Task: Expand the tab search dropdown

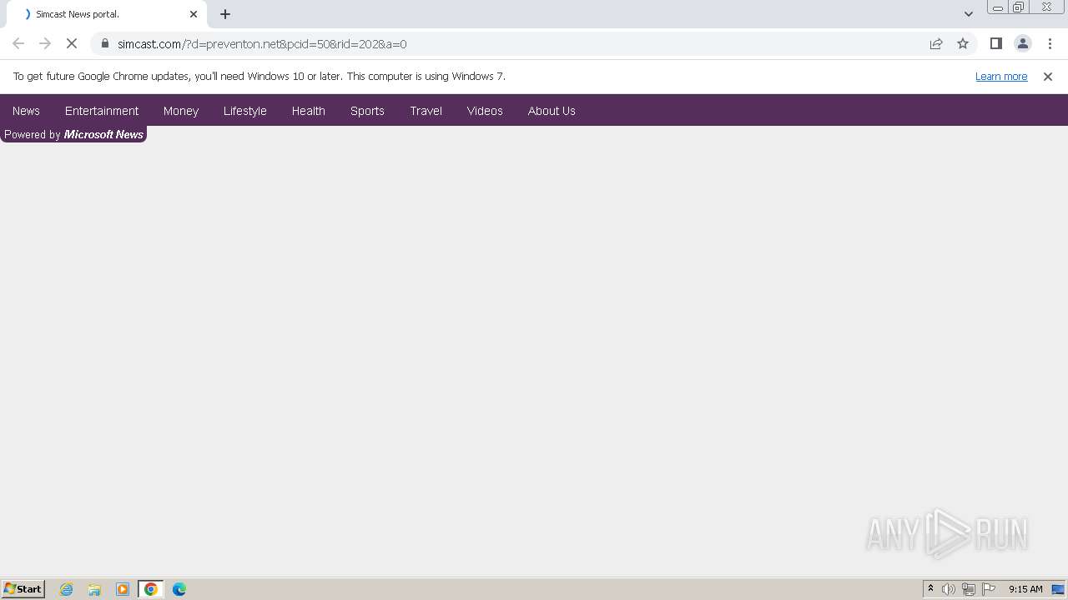Action: 969,14
